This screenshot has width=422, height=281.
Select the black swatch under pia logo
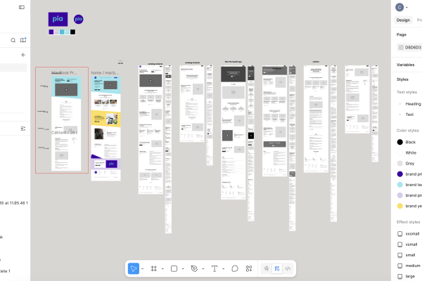(72, 32)
